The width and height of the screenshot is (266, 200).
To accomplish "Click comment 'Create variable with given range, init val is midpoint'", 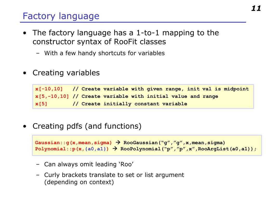I will (165, 89).
